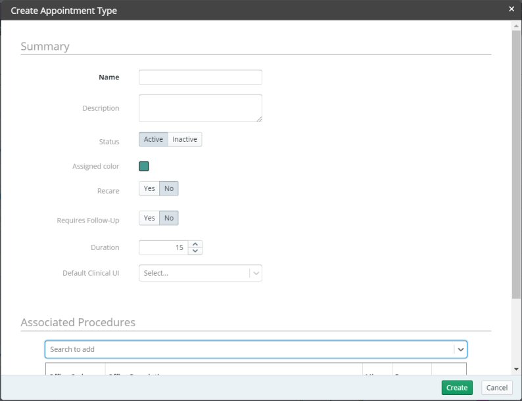
Task: Increase Duration with the up arrow
Action: tap(195, 244)
